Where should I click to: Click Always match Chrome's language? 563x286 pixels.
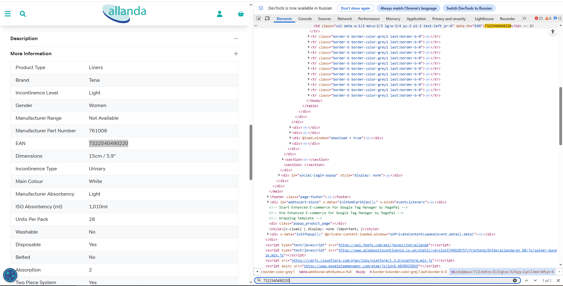click(x=408, y=8)
